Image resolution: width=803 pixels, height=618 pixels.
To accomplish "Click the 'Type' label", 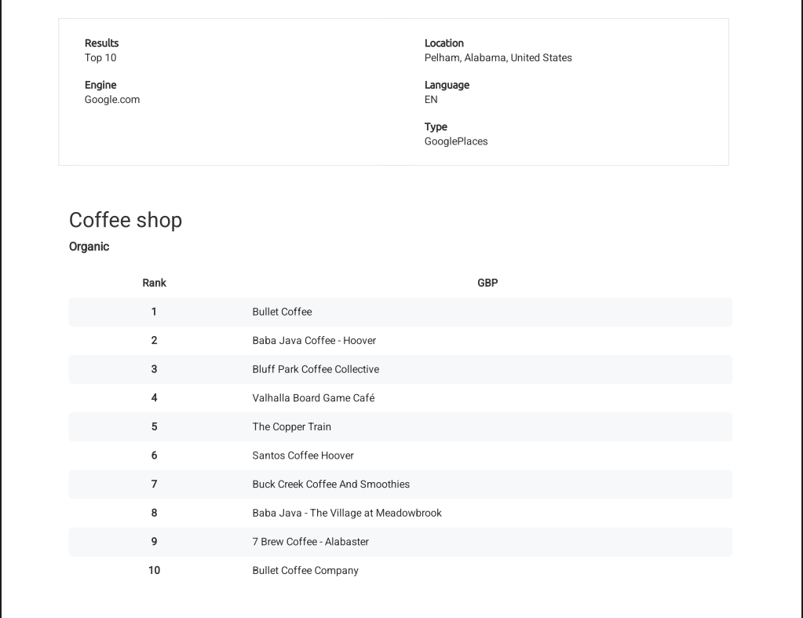I will point(436,126).
